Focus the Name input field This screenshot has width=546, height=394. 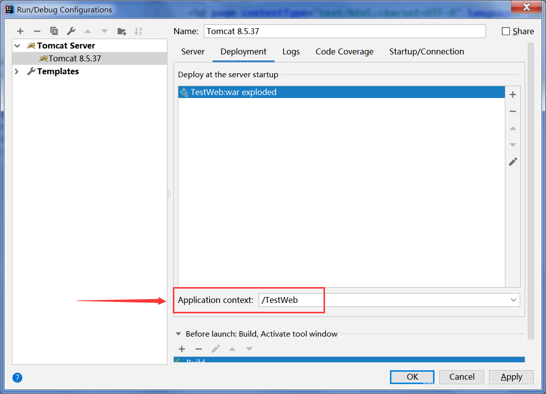click(345, 31)
